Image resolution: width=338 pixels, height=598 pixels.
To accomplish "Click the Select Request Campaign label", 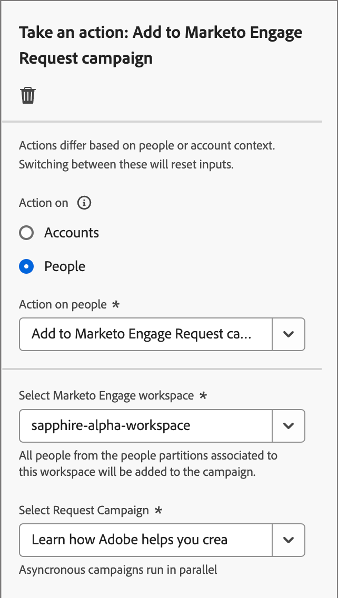I will (84, 510).
